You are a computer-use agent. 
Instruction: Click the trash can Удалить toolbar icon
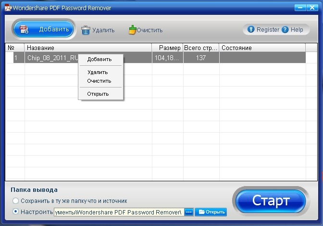point(86,30)
